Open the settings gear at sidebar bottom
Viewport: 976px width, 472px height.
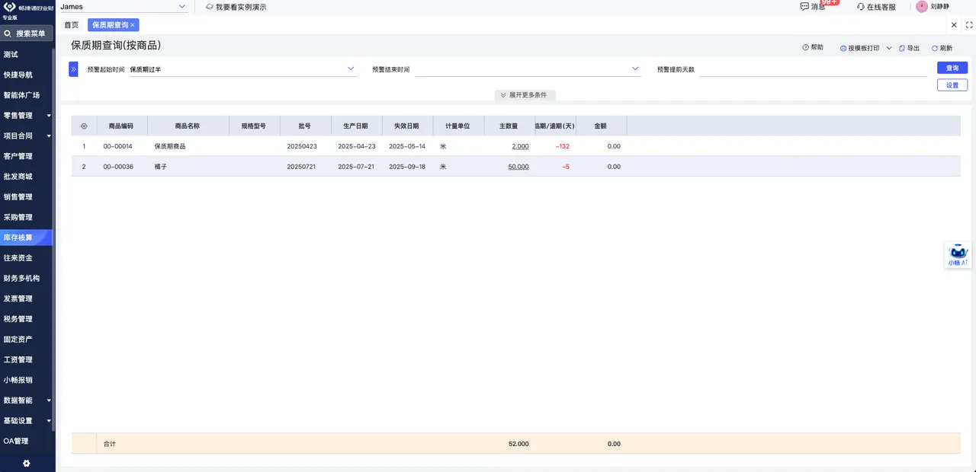pyautogui.click(x=27, y=463)
